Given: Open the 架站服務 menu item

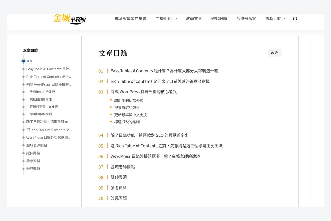Looking at the screenshot, I should [x=219, y=19].
